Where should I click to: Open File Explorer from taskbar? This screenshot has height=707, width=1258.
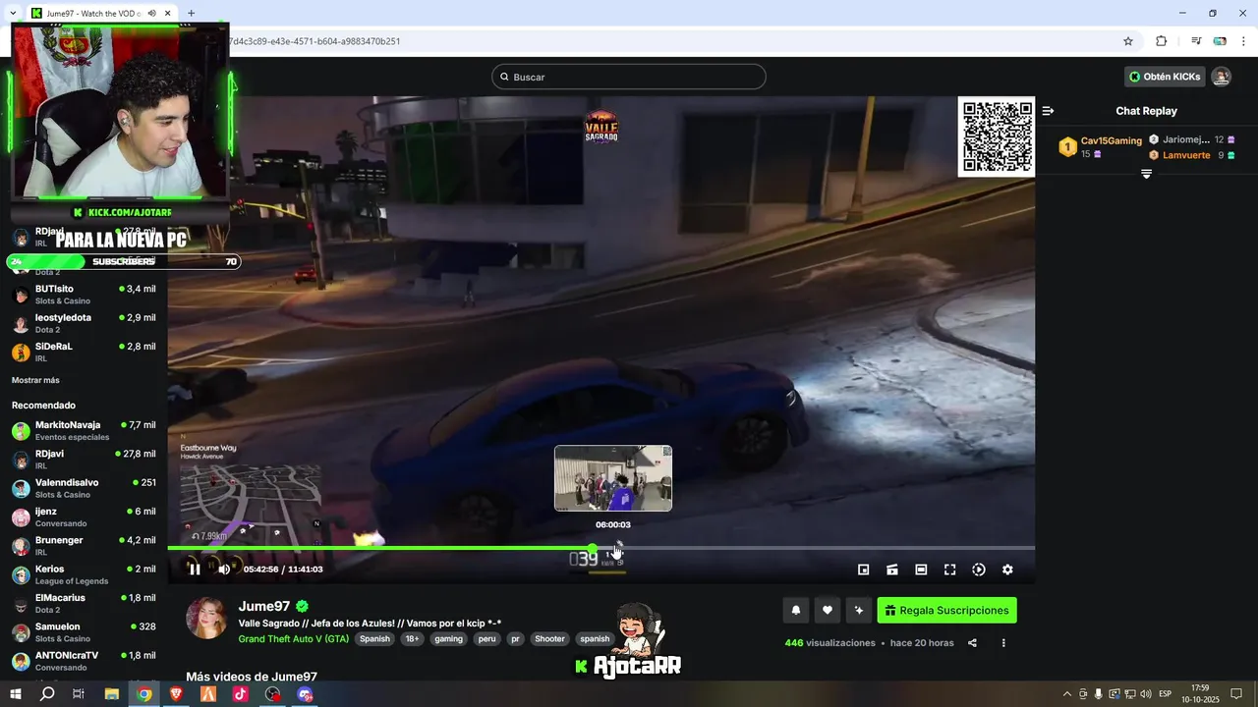112,694
